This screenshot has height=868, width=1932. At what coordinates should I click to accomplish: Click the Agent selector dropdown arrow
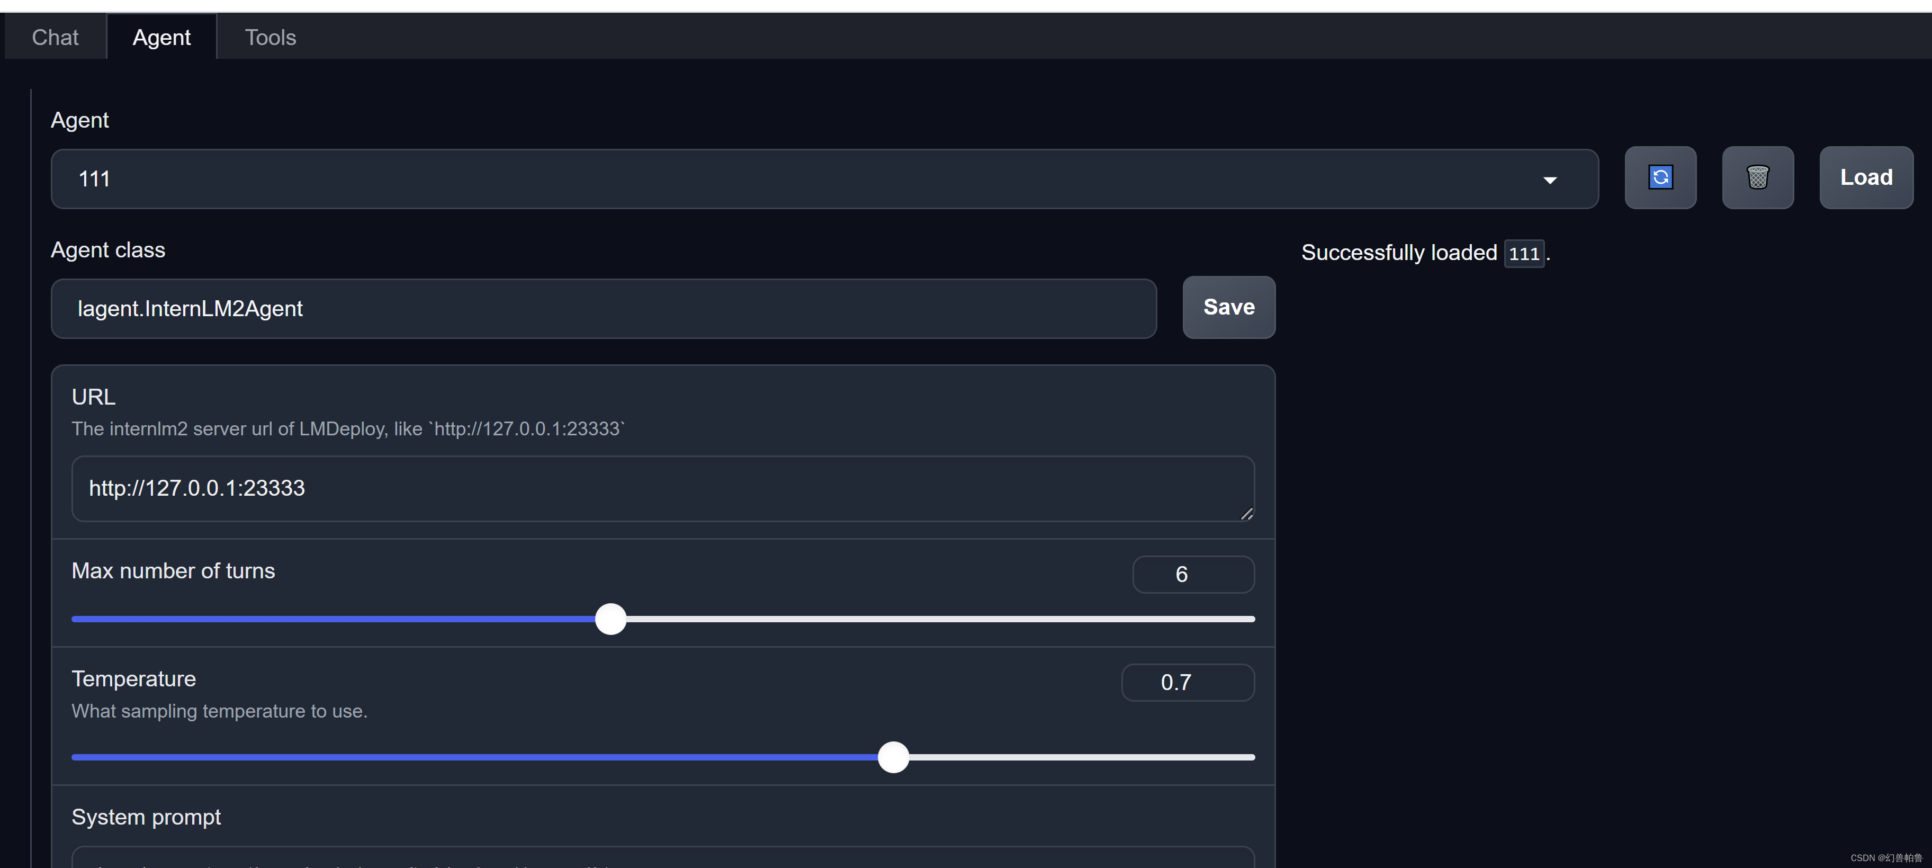[1550, 180]
